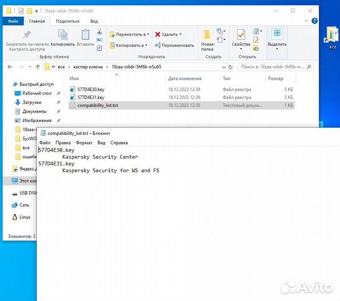
Task: Open Properties of selected file
Action: [241, 37]
